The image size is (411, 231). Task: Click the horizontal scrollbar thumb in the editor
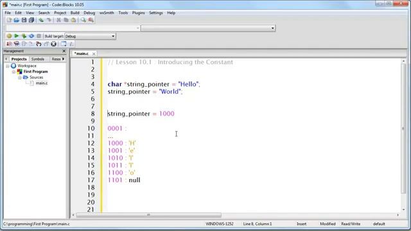coord(148,215)
